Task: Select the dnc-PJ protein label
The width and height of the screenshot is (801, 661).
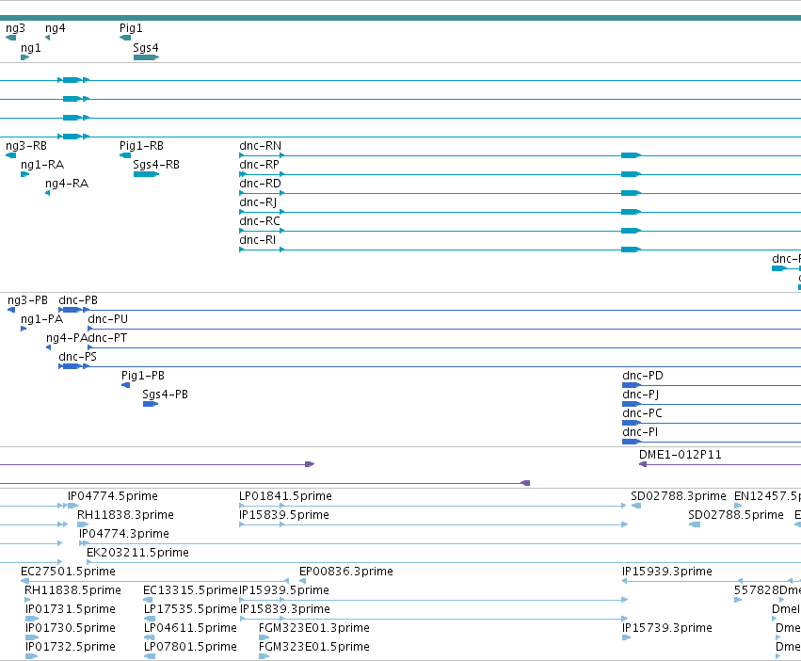Action: [x=641, y=395]
